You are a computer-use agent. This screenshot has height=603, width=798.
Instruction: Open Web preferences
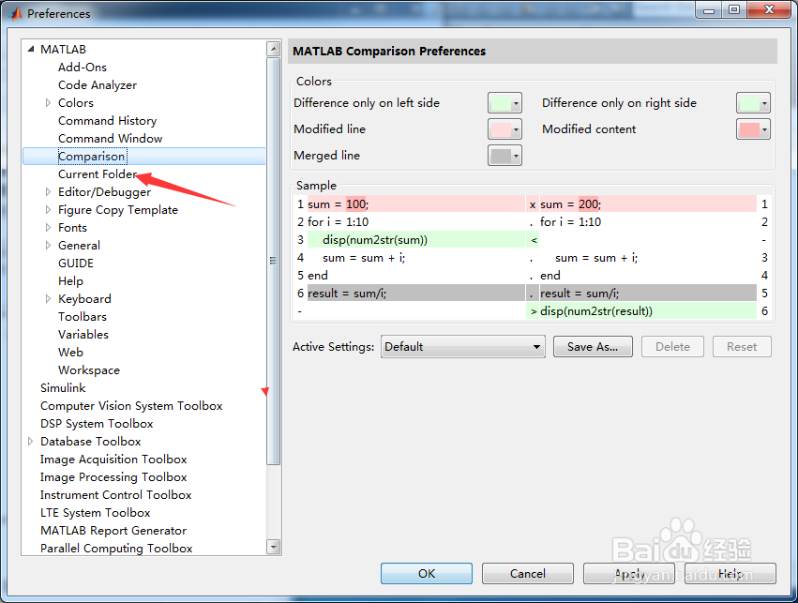70,352
